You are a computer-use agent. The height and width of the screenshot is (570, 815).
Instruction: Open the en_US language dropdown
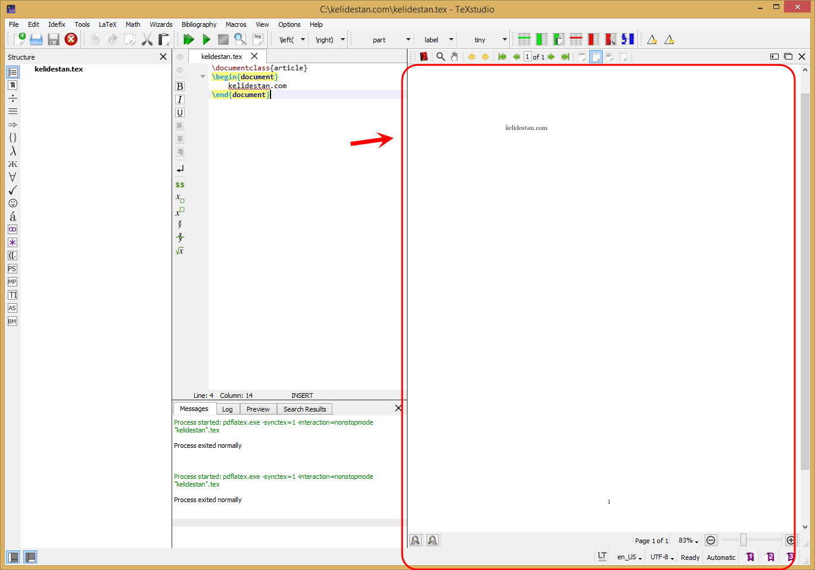629,557
